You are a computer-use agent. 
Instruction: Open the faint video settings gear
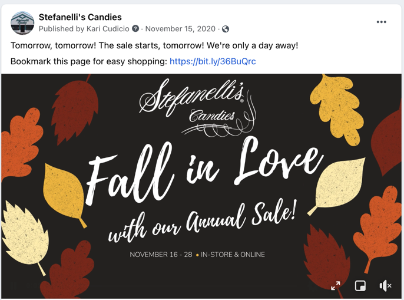(x=313, y=286)
